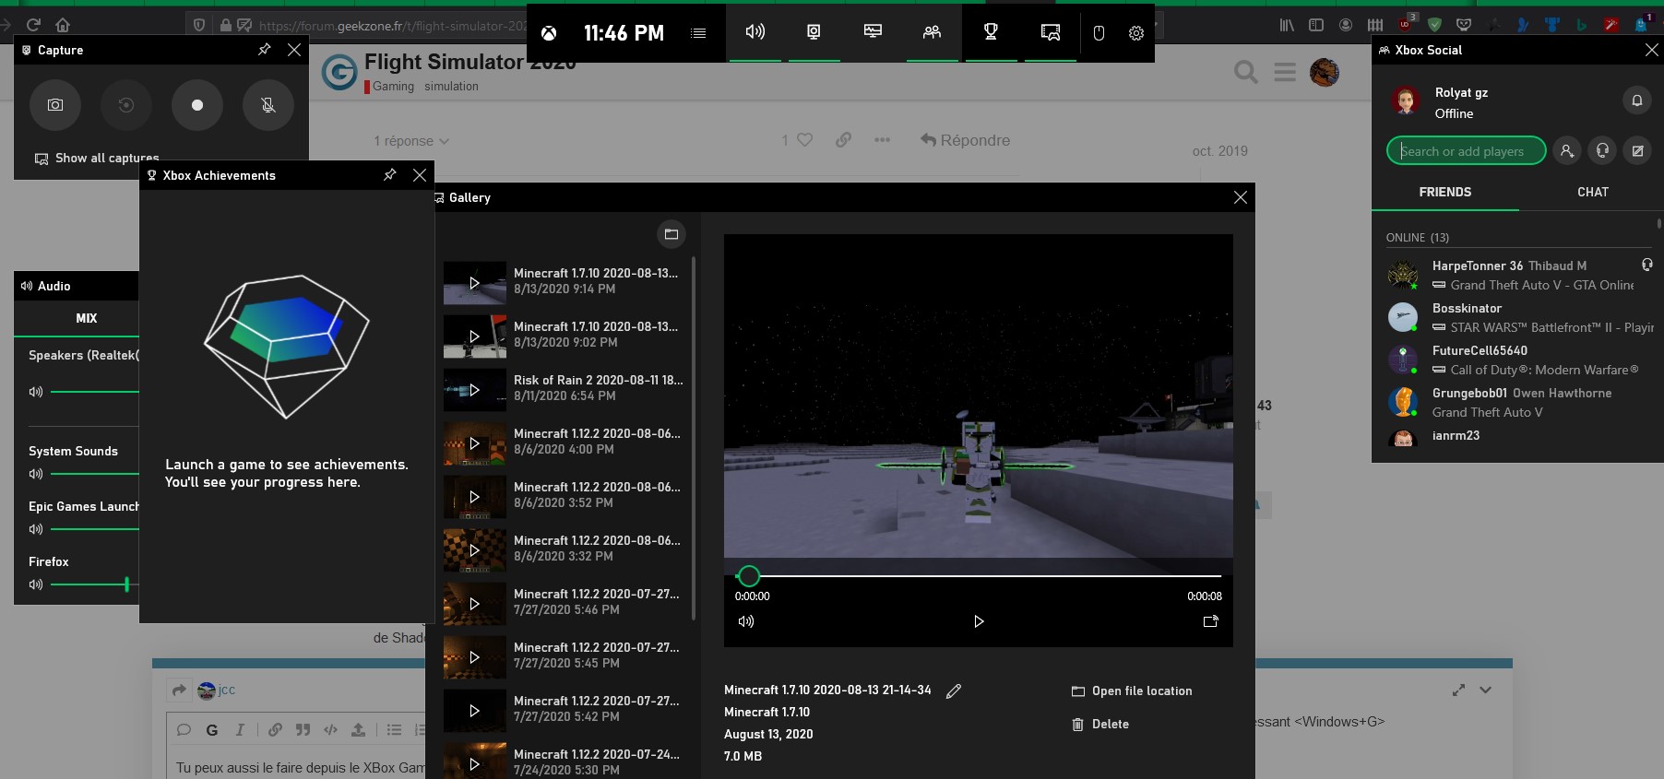Viewport: 1664px width, 779px height.
Task: Copy the post link icon
Action: pos(843,140)
